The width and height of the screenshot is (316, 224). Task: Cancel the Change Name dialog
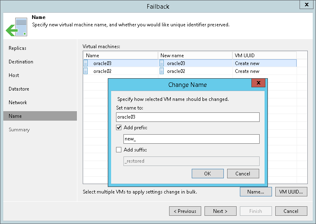click(243, 174)
